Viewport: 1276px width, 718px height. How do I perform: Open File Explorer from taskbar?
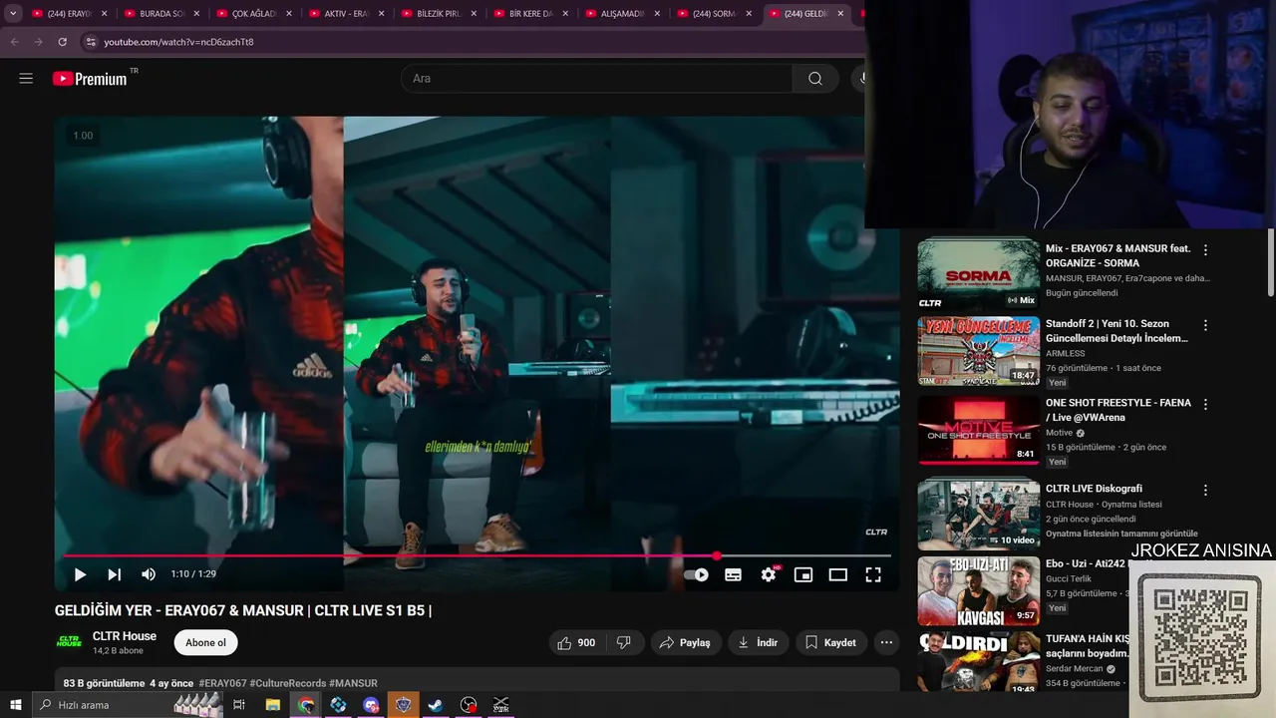coord(272,705)
